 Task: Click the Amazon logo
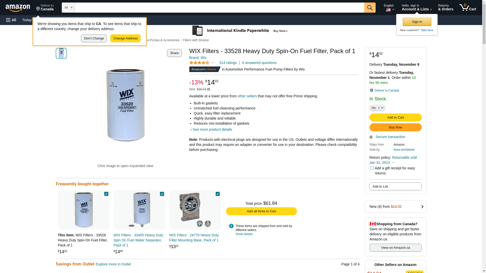pyautogui.click(x=18, y=8)
